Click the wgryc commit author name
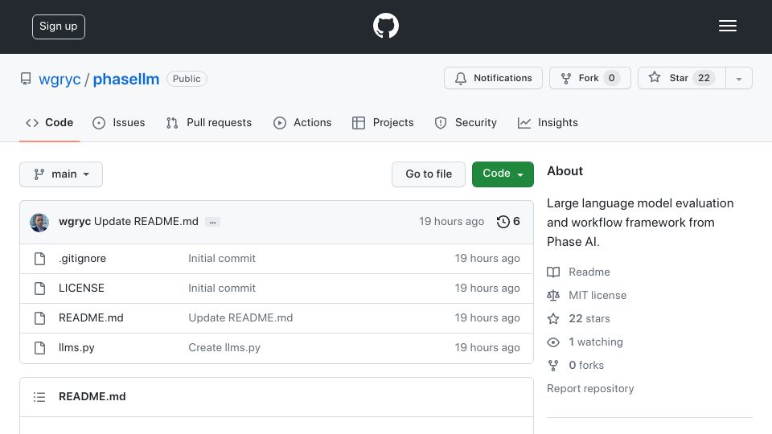This screenshot has width=772, height=434. [x=75, y=222]
